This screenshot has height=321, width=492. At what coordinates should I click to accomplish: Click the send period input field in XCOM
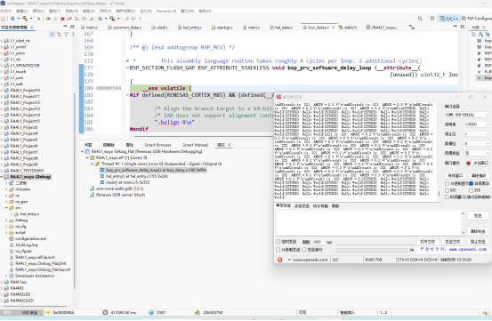(x=318, y=242)
